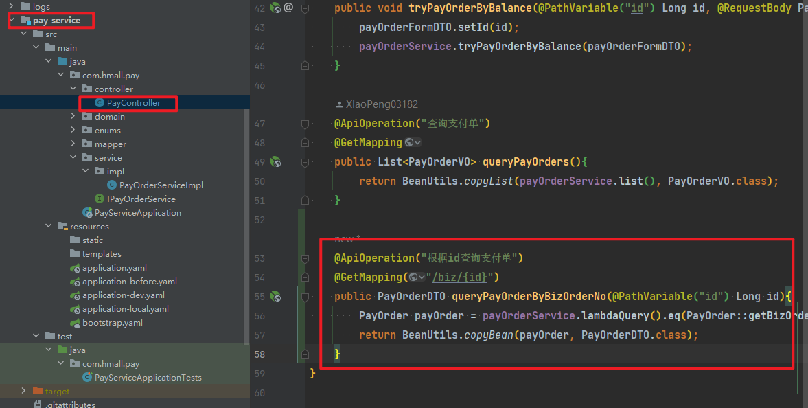Screen dimensions: 808x408
Task: Click the PayServiceApplicationTests class icon
Action: (87, 378)
